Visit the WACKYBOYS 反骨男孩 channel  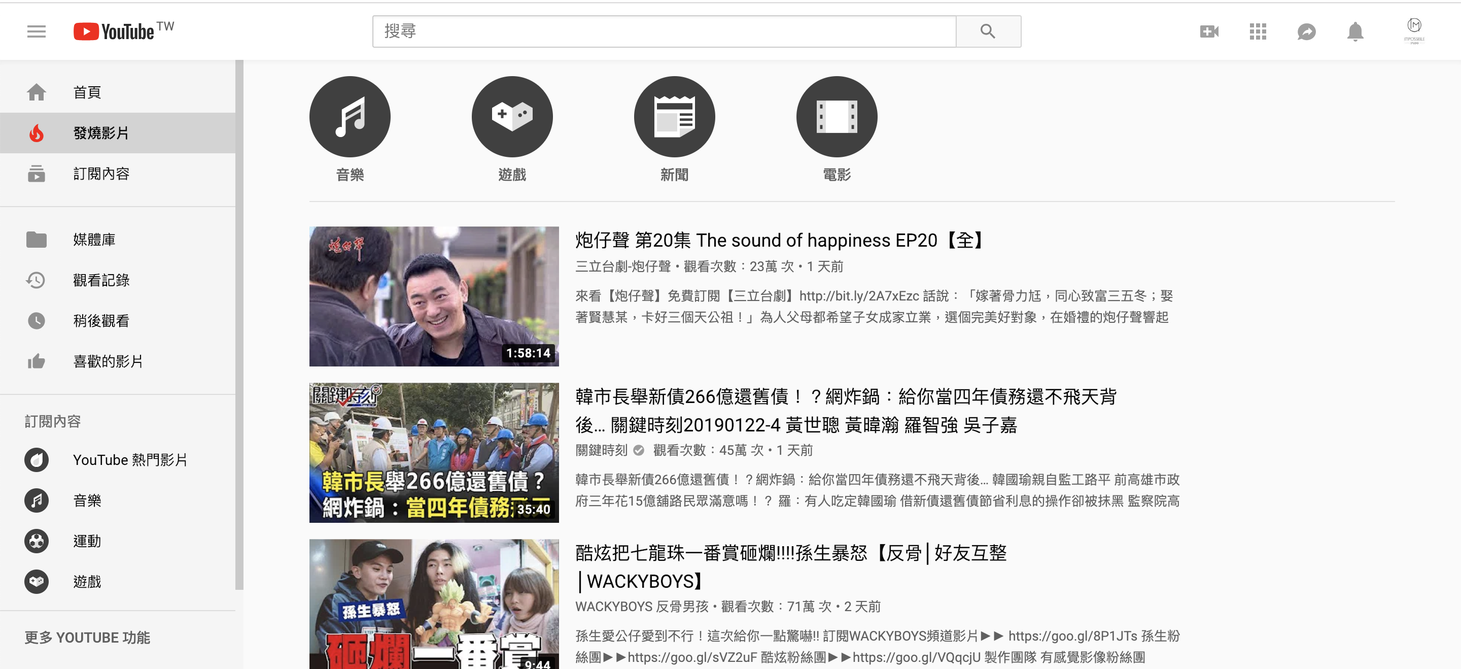(x=641, y=607)
